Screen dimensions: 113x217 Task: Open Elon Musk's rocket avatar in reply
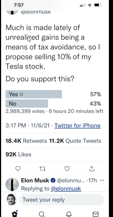pos(12,185)
